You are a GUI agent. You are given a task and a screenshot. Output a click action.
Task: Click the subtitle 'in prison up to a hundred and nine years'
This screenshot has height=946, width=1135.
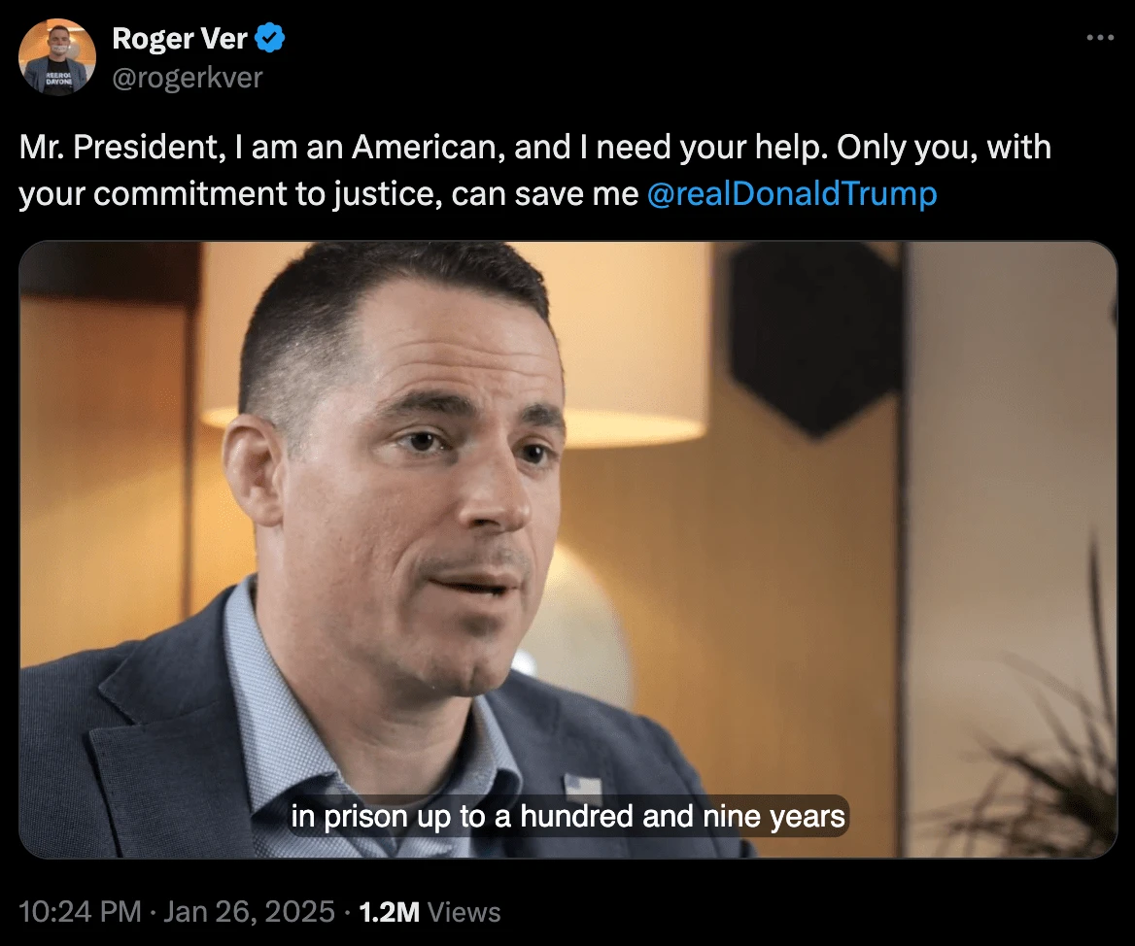[568, 817]
